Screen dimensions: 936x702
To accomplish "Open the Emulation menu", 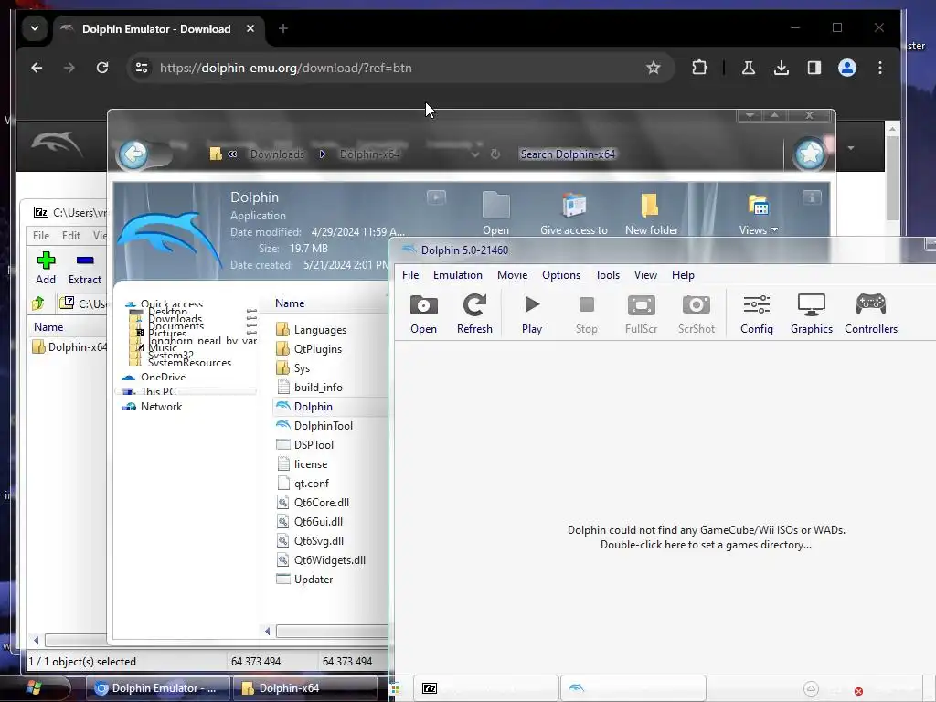I will 458,275.
